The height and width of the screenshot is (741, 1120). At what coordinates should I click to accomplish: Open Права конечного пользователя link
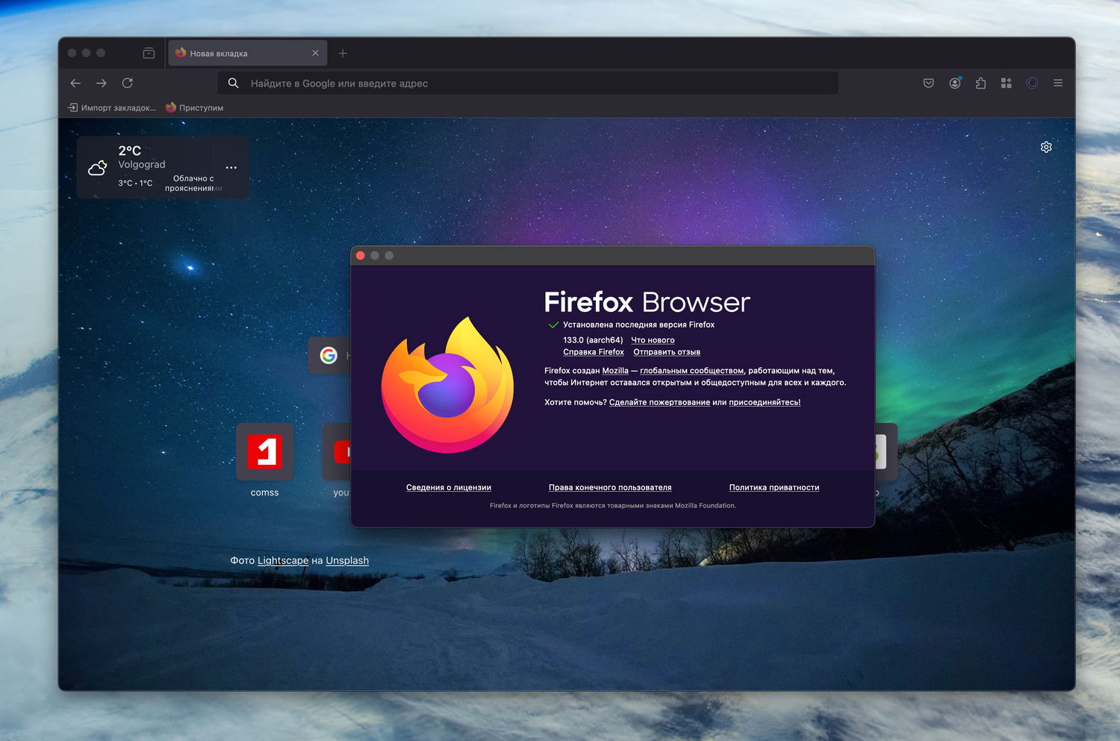click(610, 487)
